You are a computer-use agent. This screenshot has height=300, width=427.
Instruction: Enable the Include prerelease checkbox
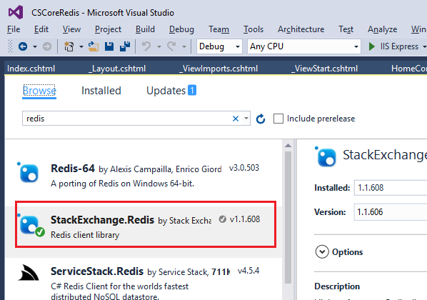point(278,119)
